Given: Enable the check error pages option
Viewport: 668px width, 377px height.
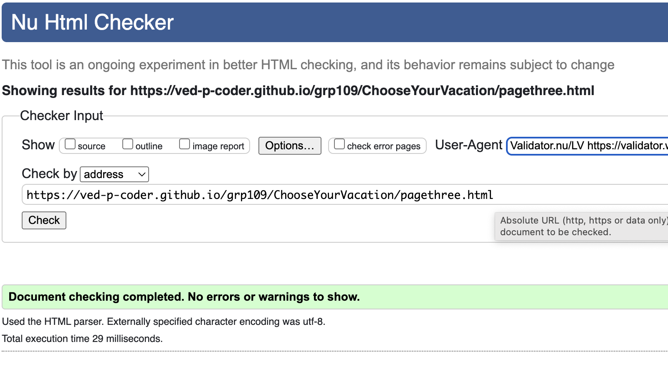Looking at the screenshot, I should point(339,144).
